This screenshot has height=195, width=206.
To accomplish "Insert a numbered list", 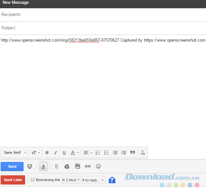I will (x=98, y=153).
